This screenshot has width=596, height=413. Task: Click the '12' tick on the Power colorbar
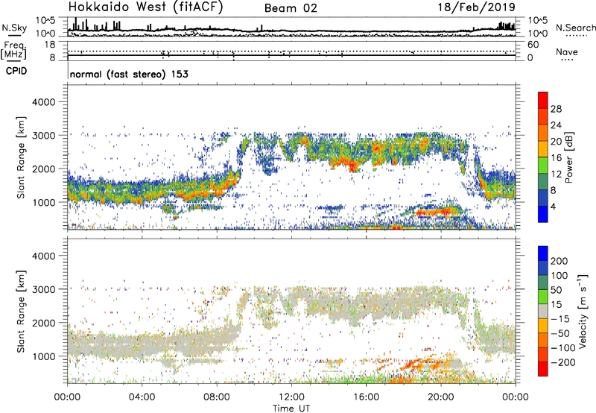(556, 174)
